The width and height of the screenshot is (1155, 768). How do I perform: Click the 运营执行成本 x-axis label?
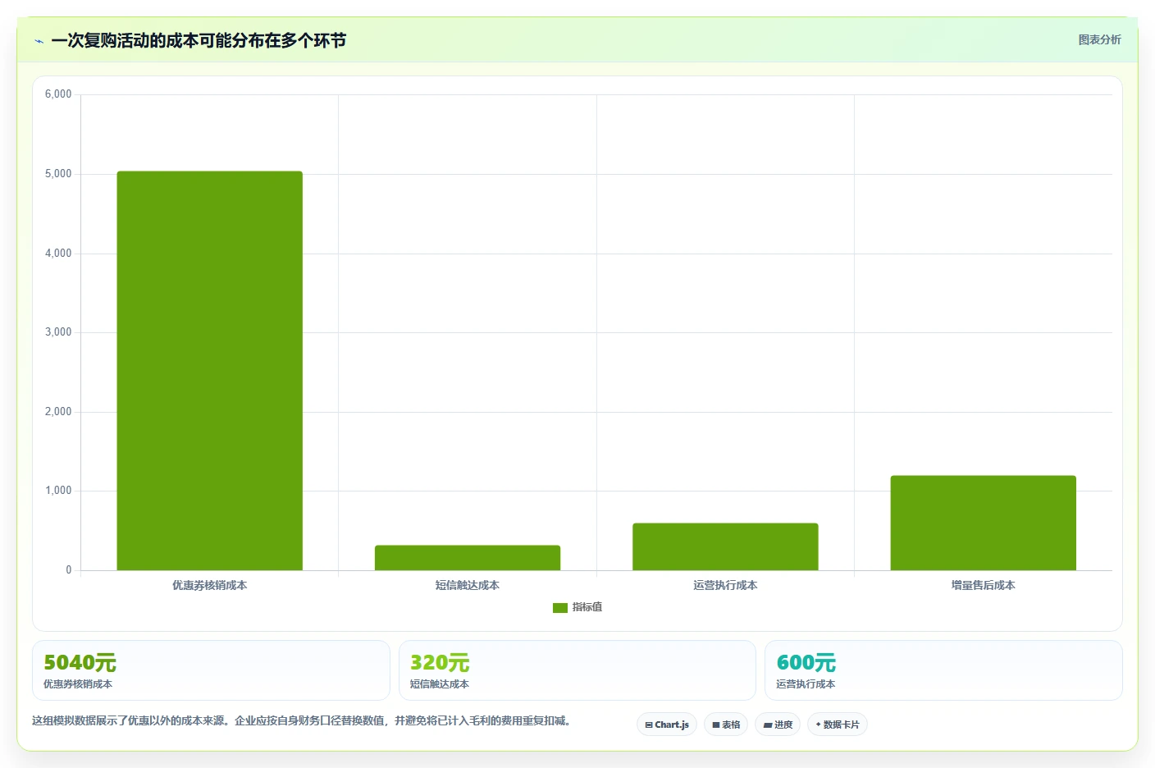click(725, 585)
